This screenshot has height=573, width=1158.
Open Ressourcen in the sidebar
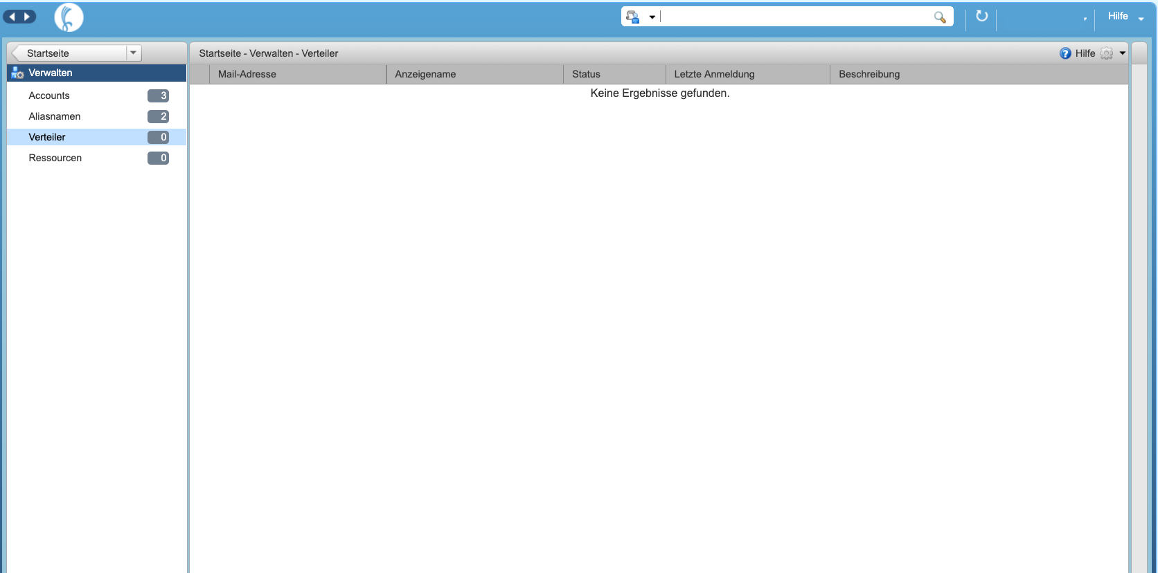[x=55, y=158]
